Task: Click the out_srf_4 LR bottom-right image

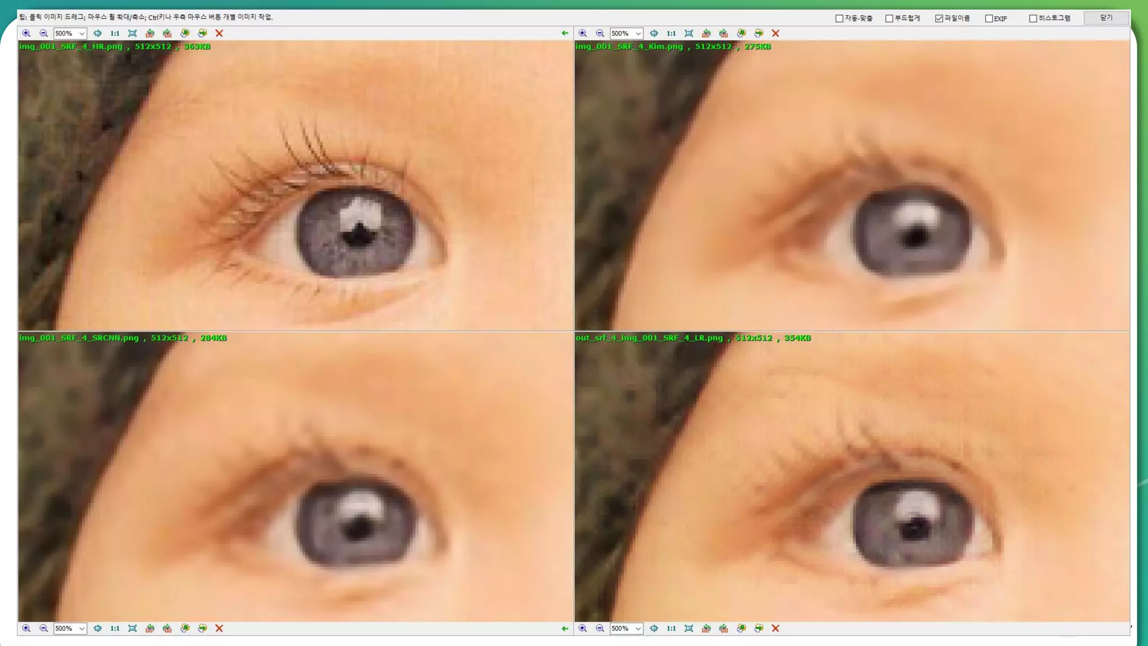Action: point(852,482)
